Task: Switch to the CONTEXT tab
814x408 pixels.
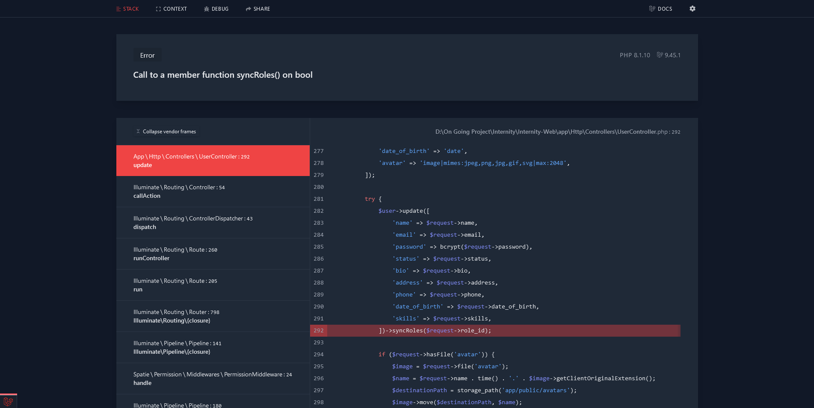Action: coord(175,9)
